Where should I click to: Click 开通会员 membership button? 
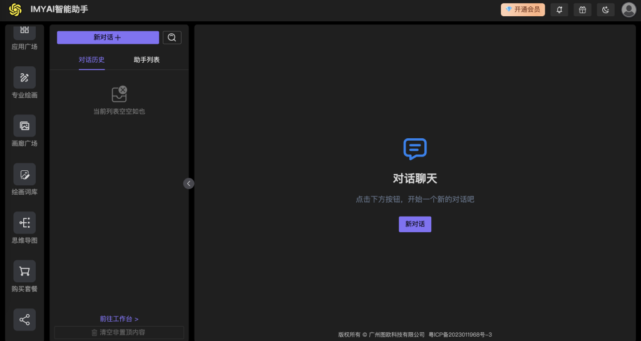tap(523, 10)
